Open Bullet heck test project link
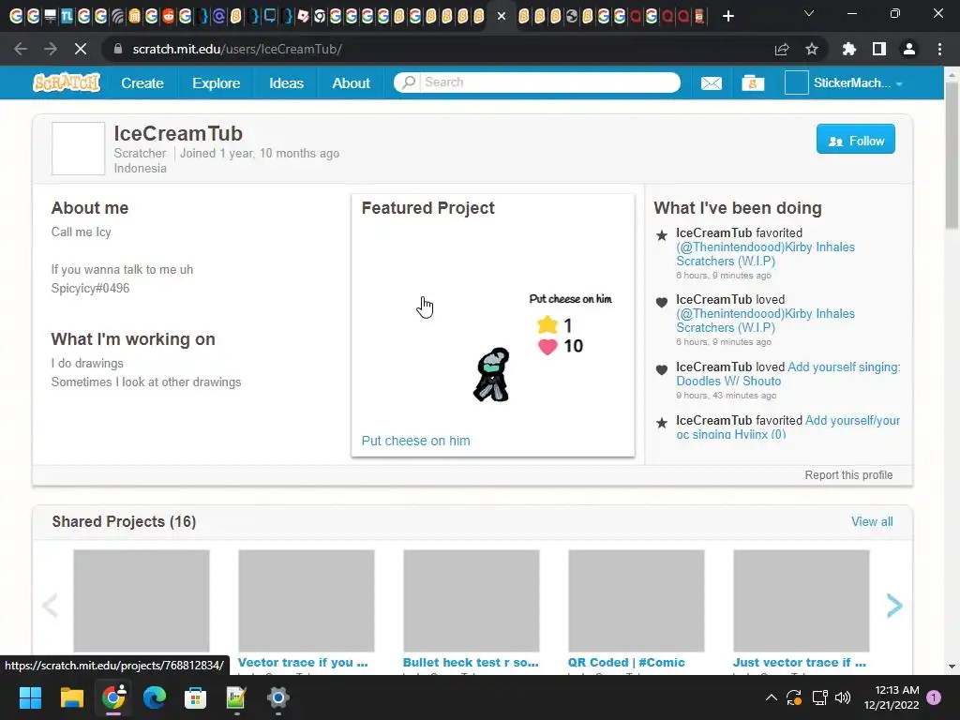Image resolution: width=960 pixels, height=720 pixels. 471,663
